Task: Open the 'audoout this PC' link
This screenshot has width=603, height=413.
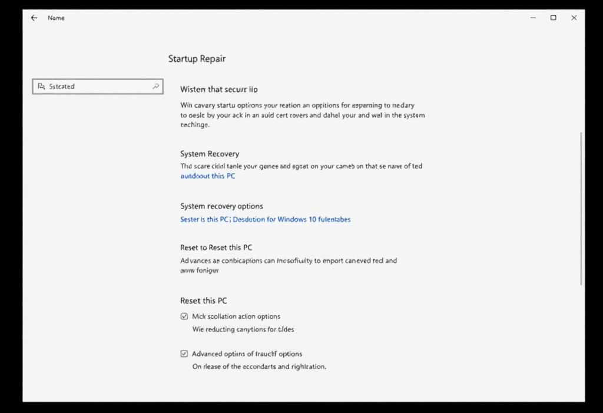Action: point(207,176)
